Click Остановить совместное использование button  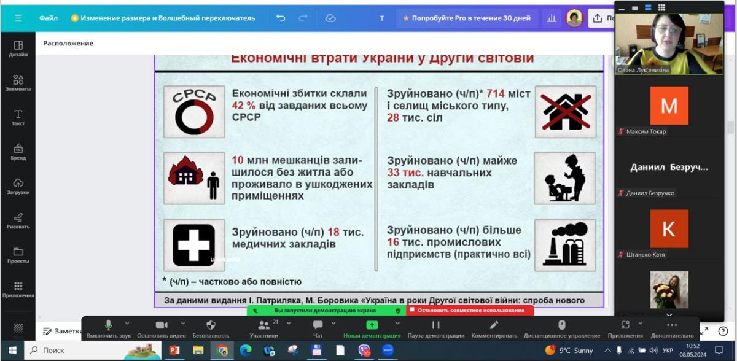click(x=471, y=311)
